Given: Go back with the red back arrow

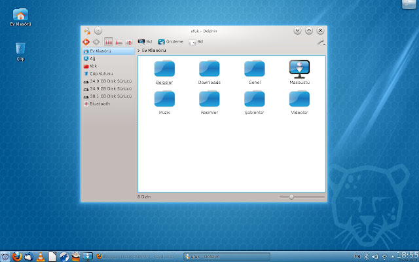Looking at the screenshot, I should (x=86, y=42).
